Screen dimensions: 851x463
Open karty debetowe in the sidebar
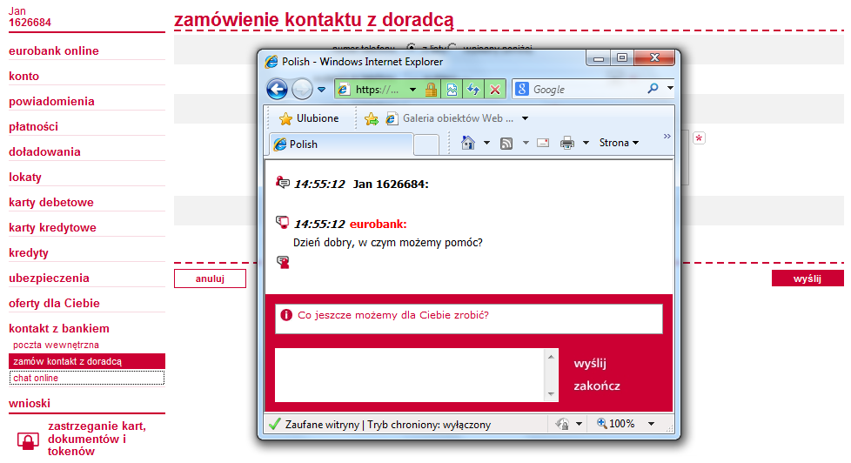[51, 203]
